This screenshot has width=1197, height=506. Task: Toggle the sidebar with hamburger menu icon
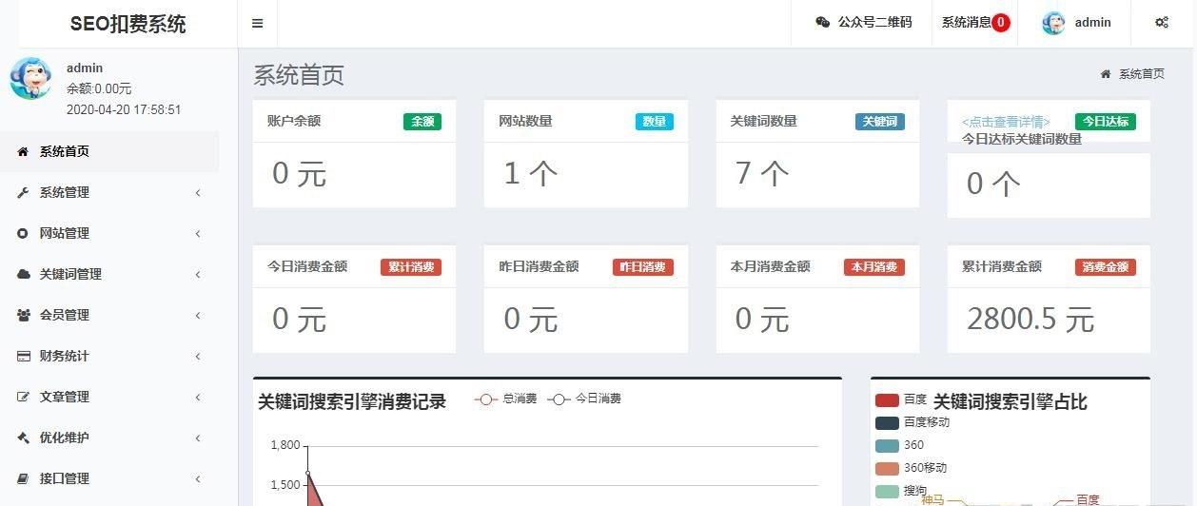(x=257, y=24)
